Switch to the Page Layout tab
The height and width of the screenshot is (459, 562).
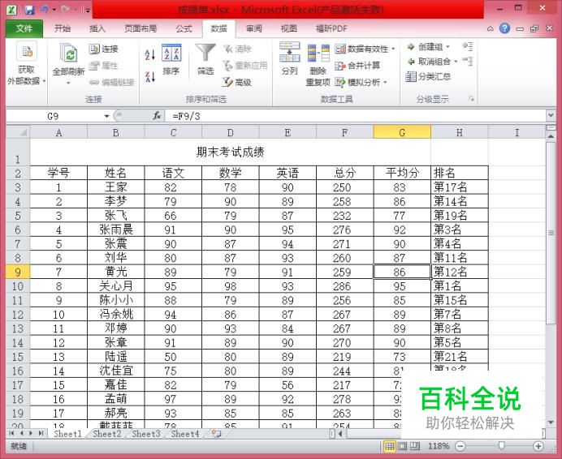pos(140,28)
